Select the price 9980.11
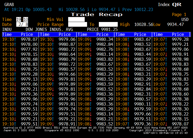193x138 pixels. click(x=143, y=104)
